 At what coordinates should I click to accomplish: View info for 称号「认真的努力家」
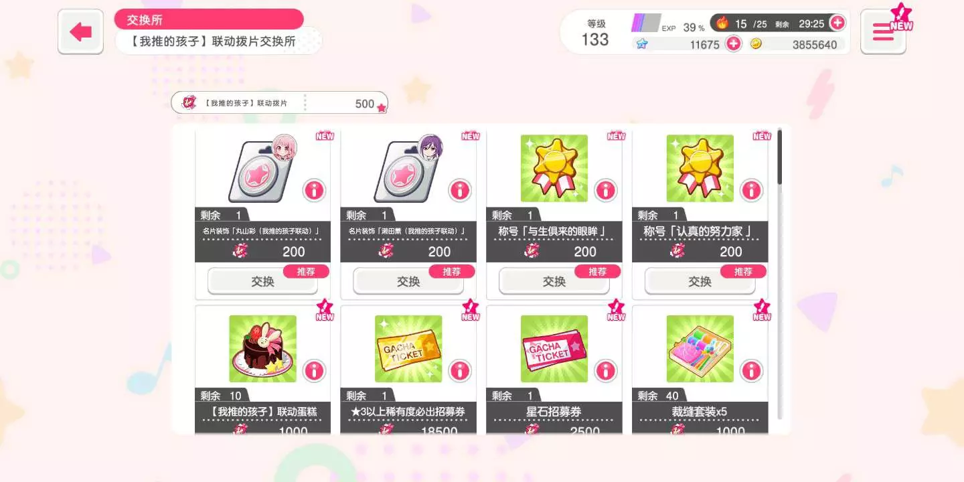pos(751,190)
